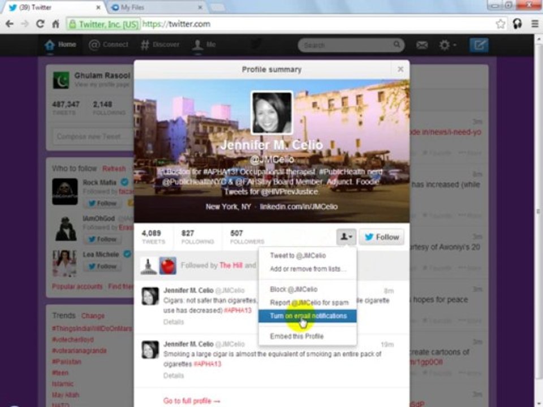Open the Connect tab

(109, 45)
